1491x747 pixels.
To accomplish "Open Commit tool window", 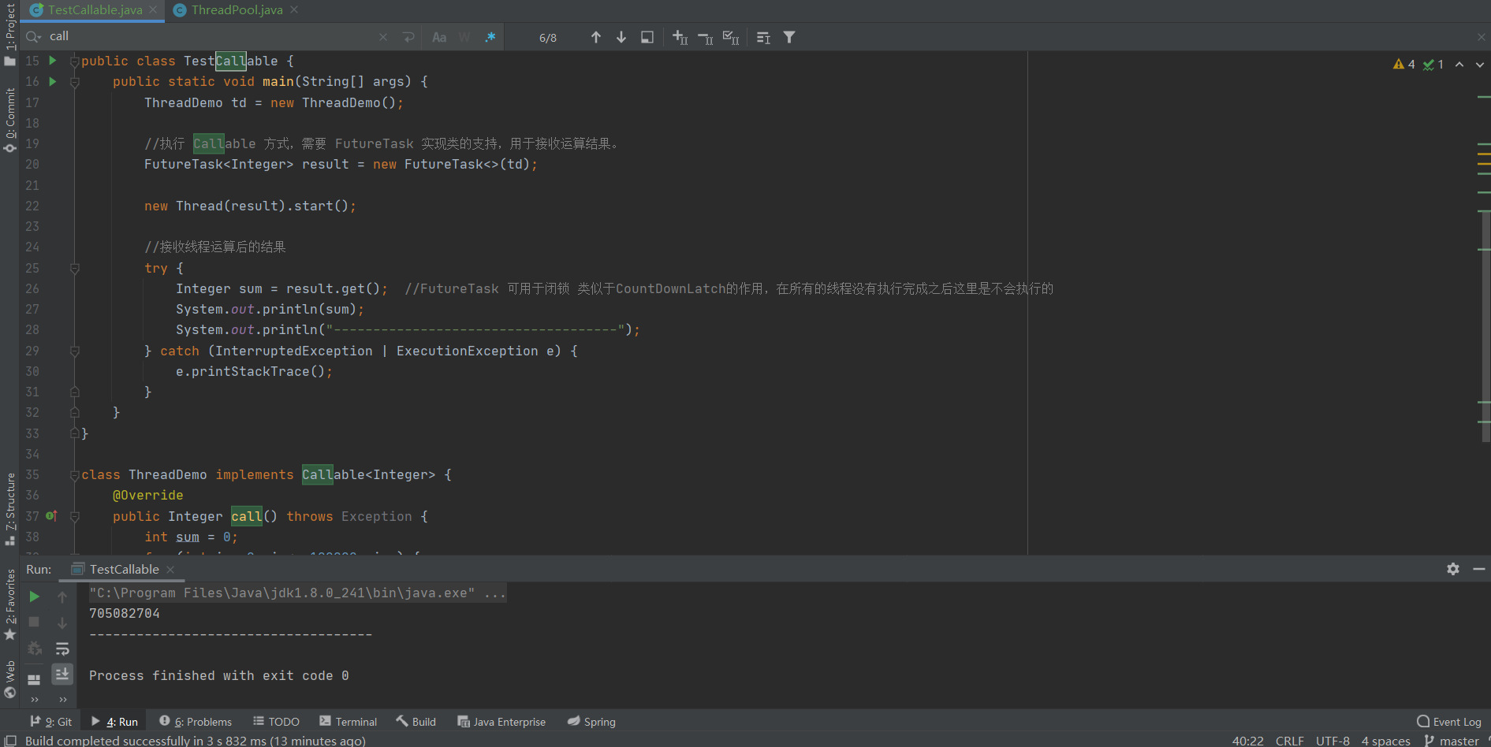I will [x=9, y=120].
